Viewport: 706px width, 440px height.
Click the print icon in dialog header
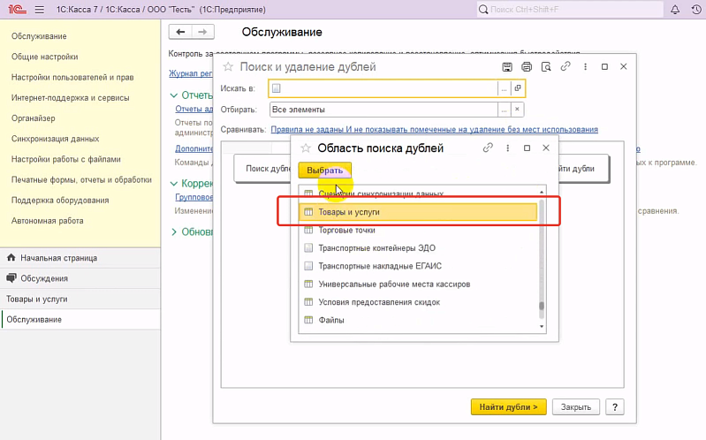coord(527,67)
